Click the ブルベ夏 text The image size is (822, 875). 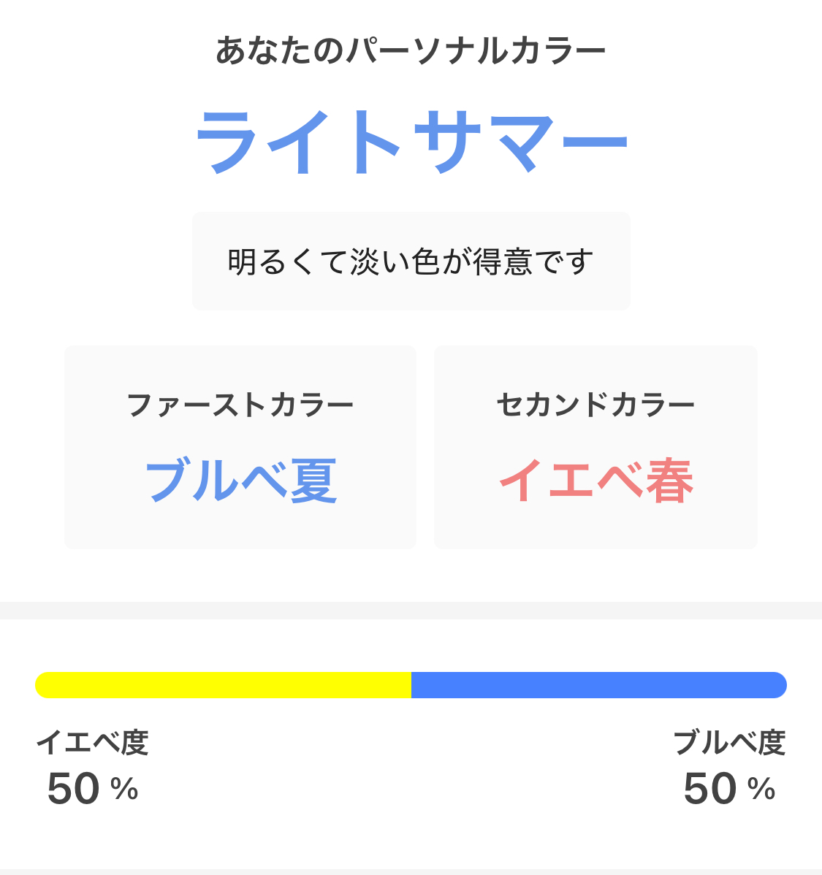tap(241, 481)
